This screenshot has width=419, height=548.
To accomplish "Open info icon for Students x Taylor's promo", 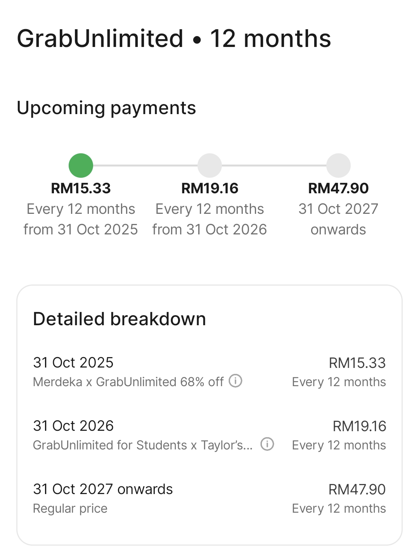I will click(x=267, y=444).
